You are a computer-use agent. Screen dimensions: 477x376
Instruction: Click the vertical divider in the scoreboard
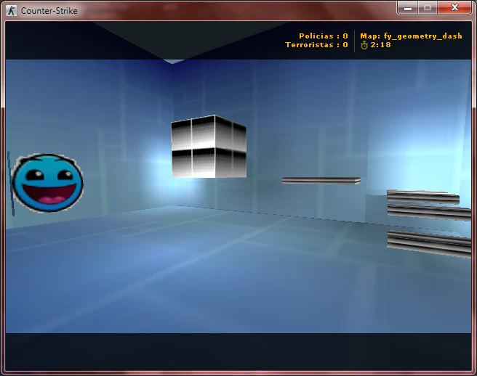pyautogui.click(x=354, y=41)
